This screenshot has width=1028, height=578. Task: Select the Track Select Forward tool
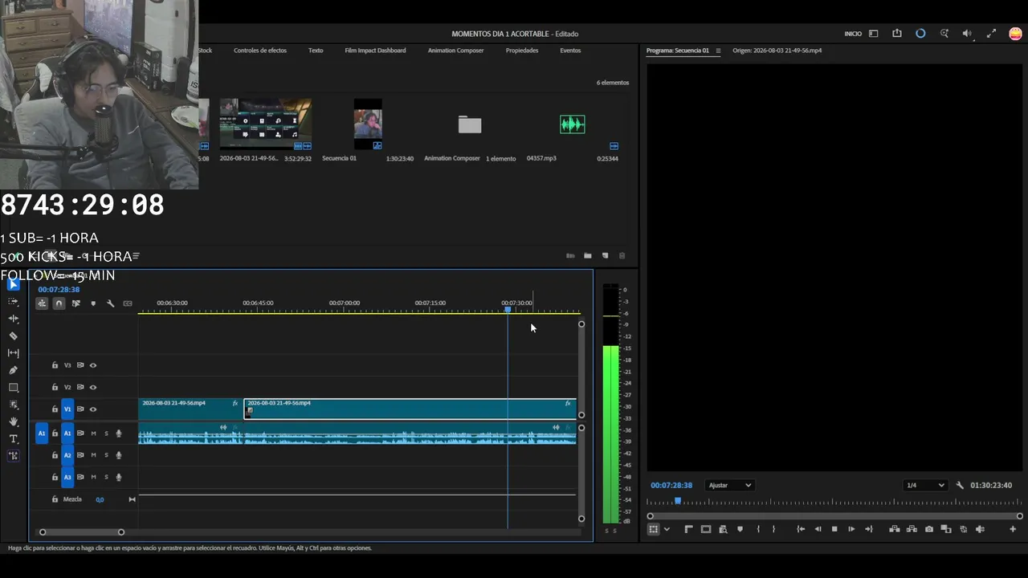coord(13,301)
